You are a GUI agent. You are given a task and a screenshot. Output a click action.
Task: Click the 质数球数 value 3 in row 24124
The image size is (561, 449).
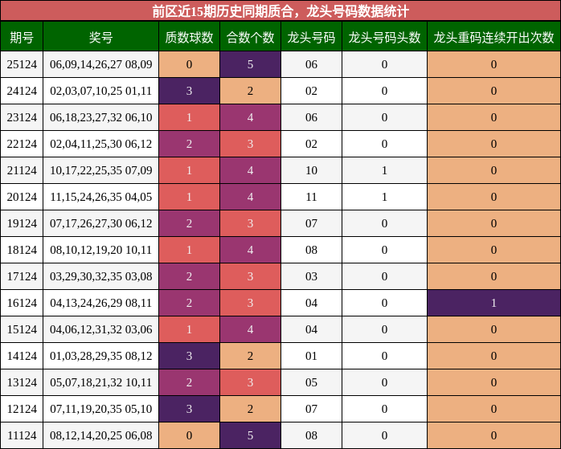tap(189, 91)
